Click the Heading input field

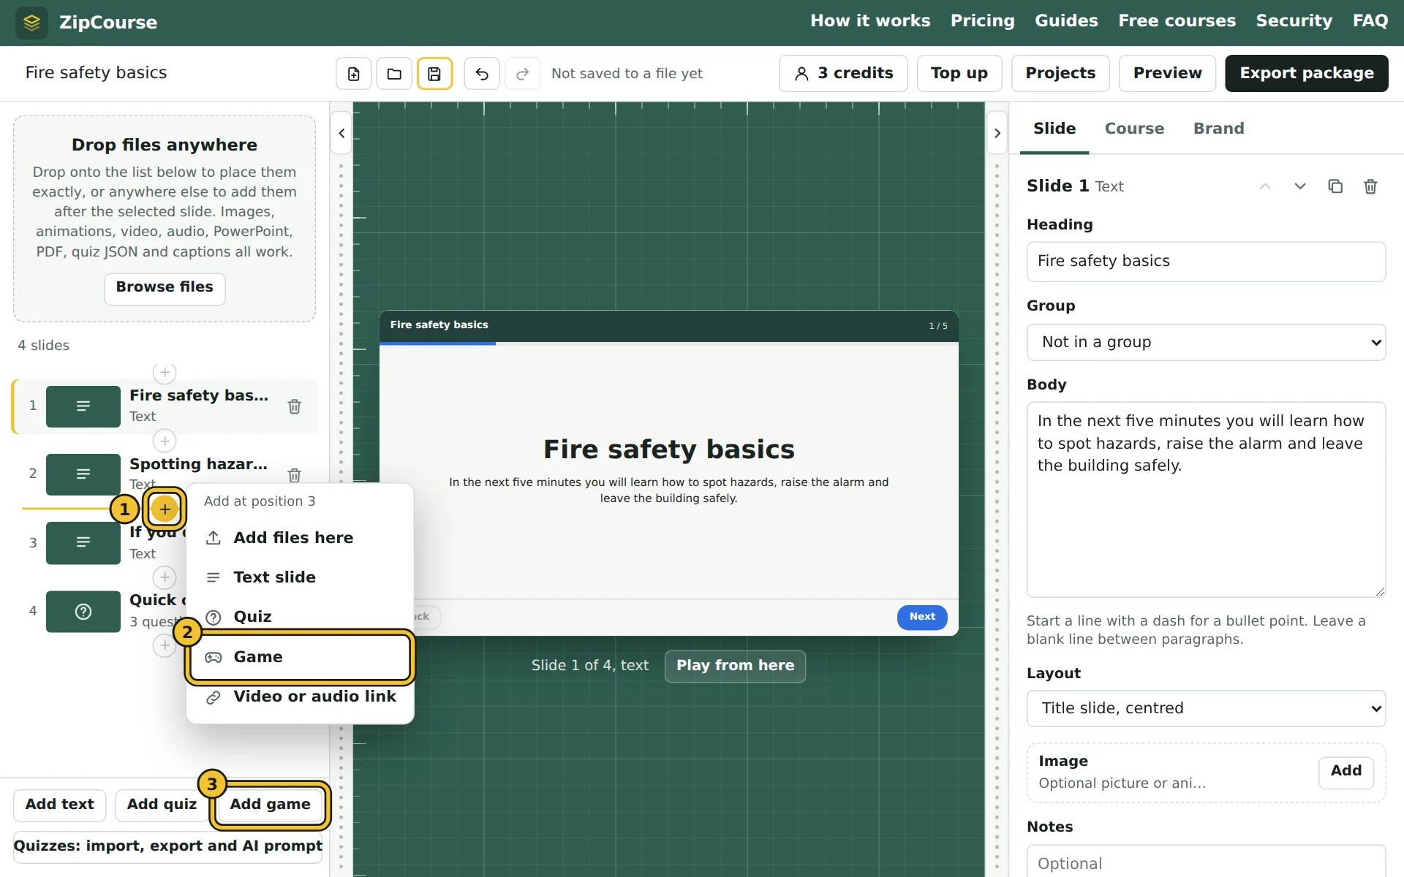pos(1206,262)
